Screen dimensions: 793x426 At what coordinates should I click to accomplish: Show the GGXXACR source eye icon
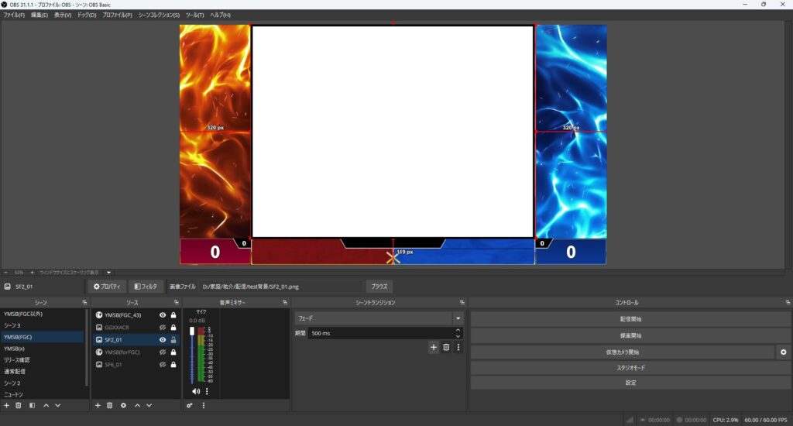coord(163,328)
